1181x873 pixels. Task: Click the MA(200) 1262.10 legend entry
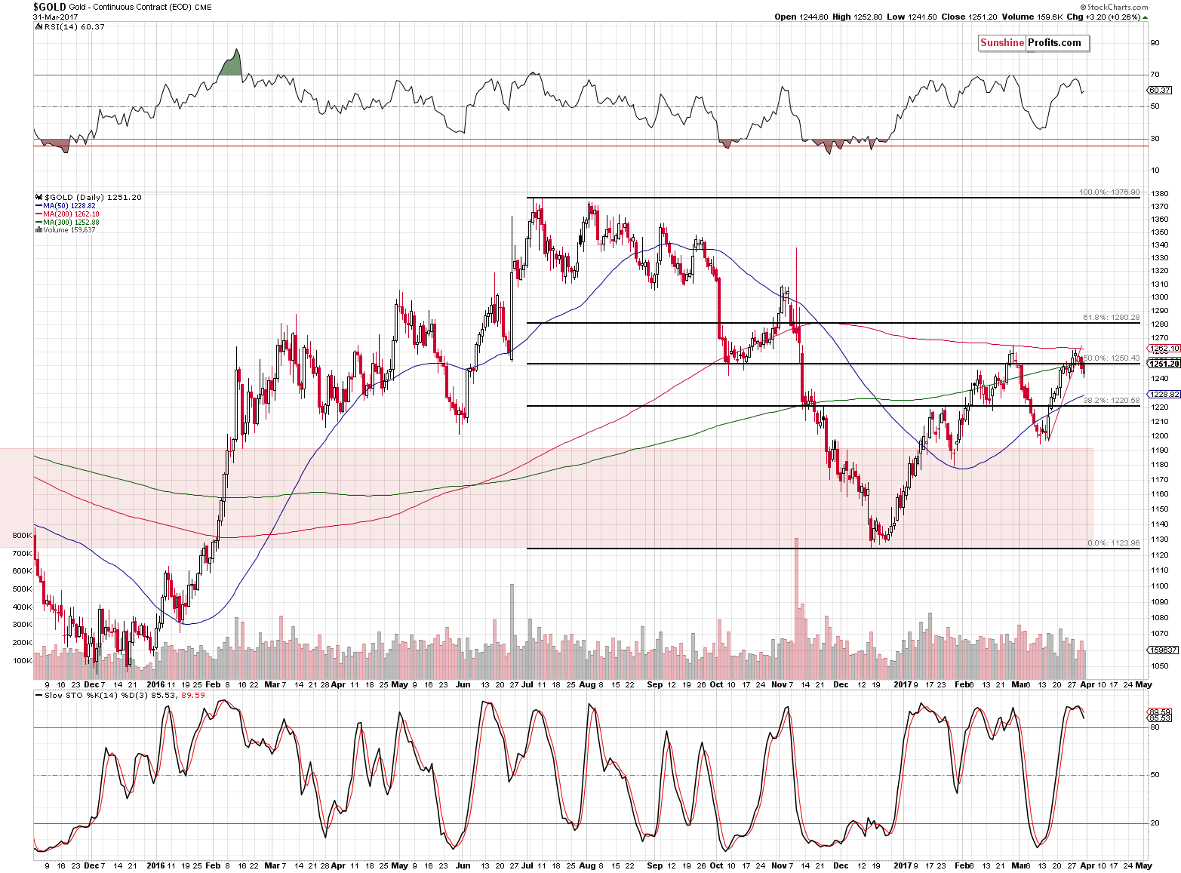tap(71, 214)
